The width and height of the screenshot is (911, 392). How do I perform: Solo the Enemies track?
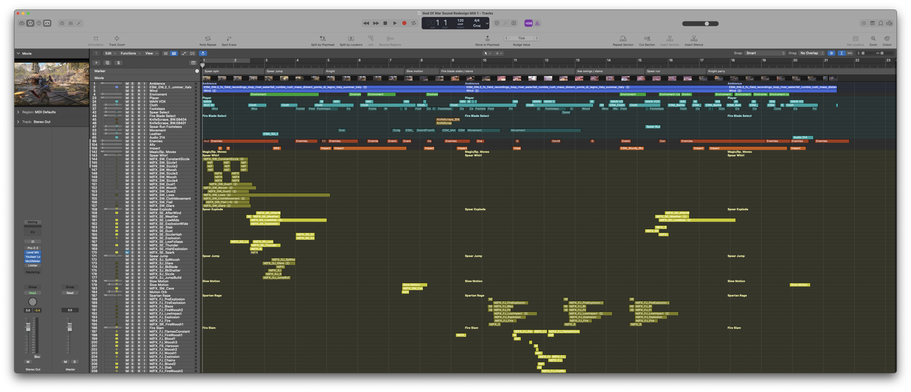(132, 141)
